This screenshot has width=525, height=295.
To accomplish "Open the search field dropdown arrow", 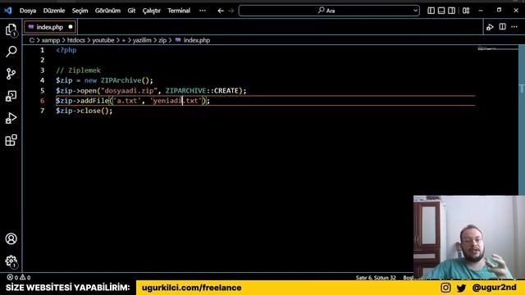I will click(x=415, y=11).
